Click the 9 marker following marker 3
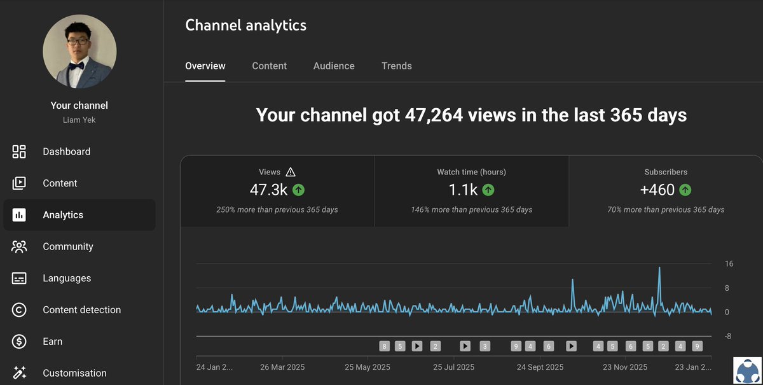This screenshot has width=763, height=385. 516,346
